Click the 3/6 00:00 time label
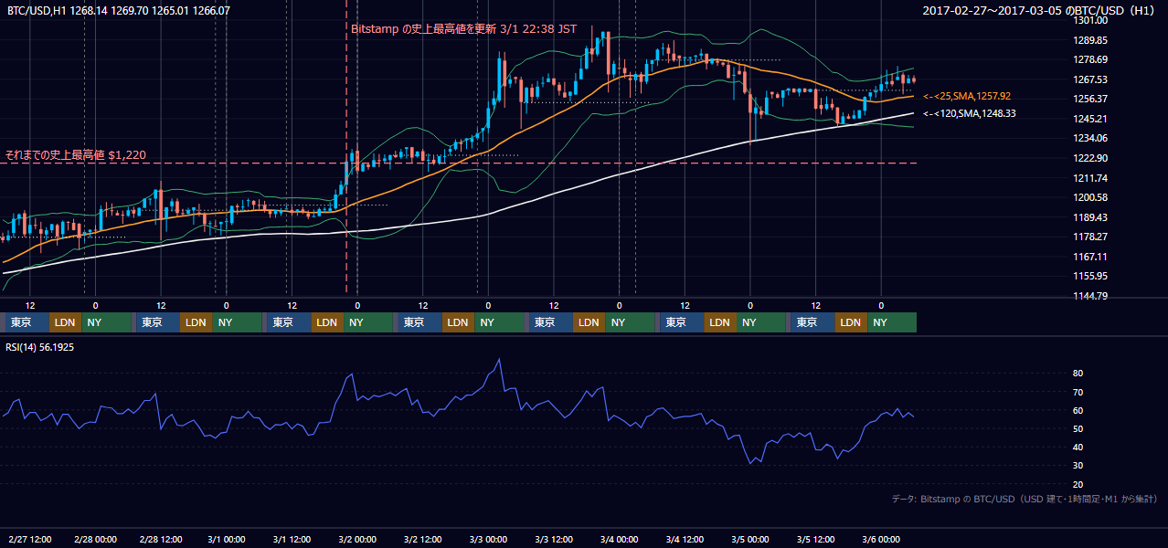This screenshot has height=548, width=1168. pyautogui.click(x=881, y=539)
